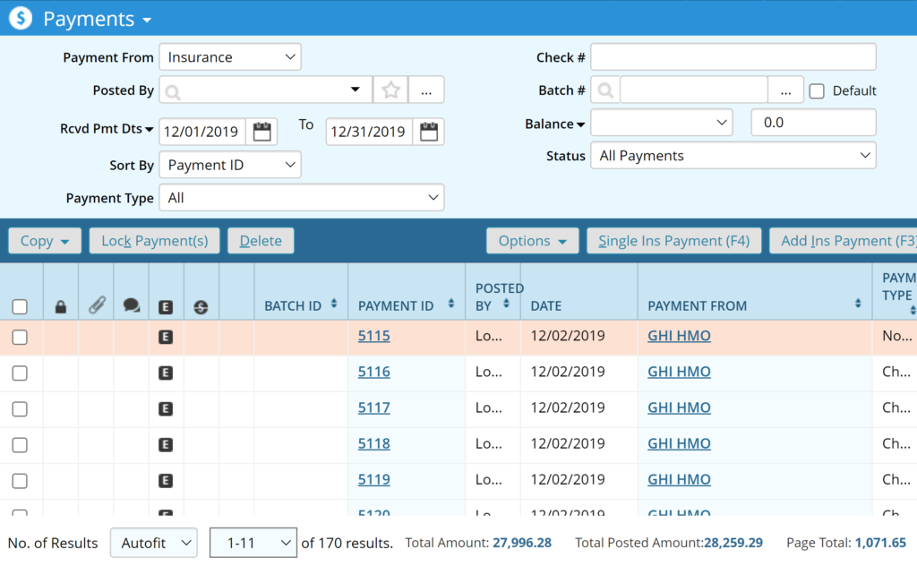Click the Check # input field
917x566 pixels.
pyautogui.click(x=733, y=57)
